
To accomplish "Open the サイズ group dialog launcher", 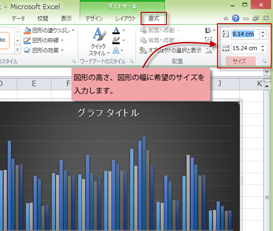I will [265, 62].
